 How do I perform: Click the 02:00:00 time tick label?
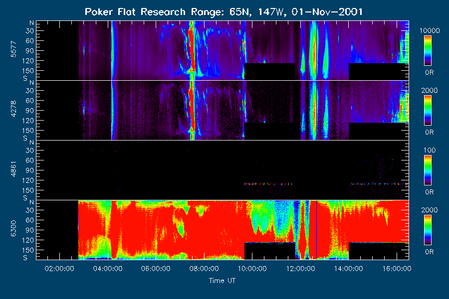coord(59,269)
